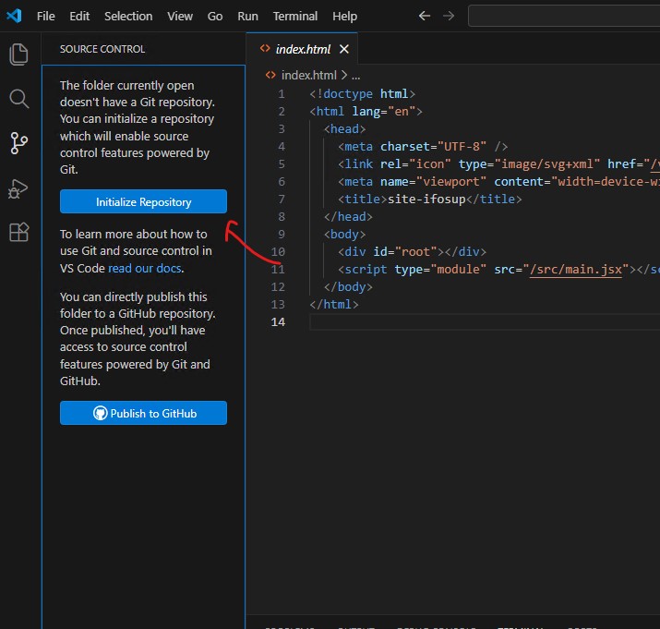Open the /src/main.jsx link in code
The image size is (660, 629).
click(575, 270)
